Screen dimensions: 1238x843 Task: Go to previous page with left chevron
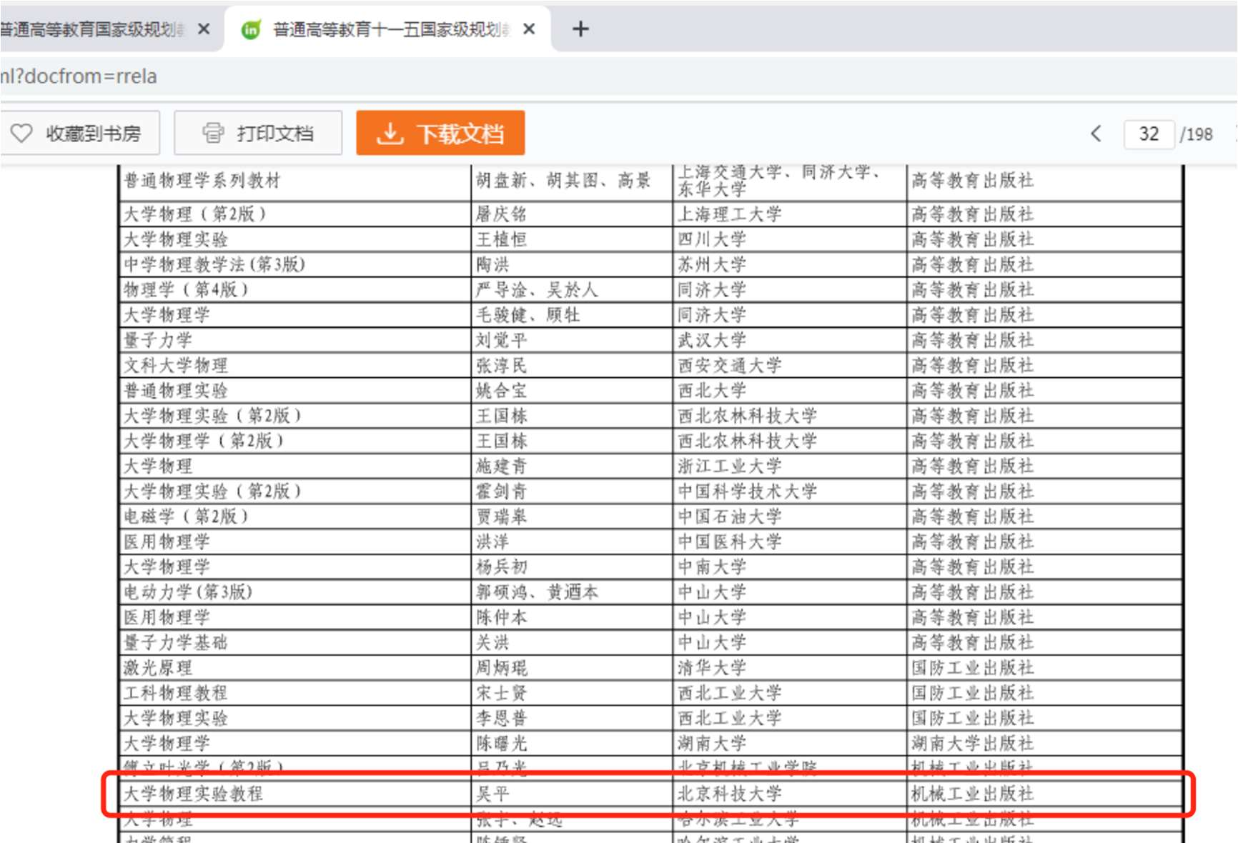pyautogui.click(x=1096, y=134)
